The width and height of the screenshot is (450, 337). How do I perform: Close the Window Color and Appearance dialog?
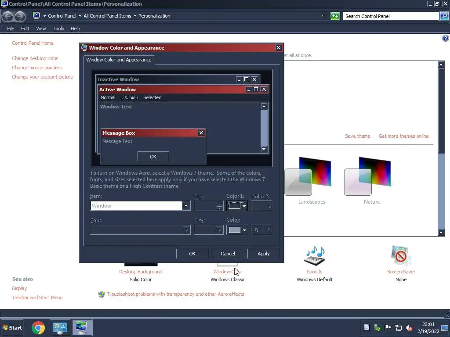coord(278,47)
